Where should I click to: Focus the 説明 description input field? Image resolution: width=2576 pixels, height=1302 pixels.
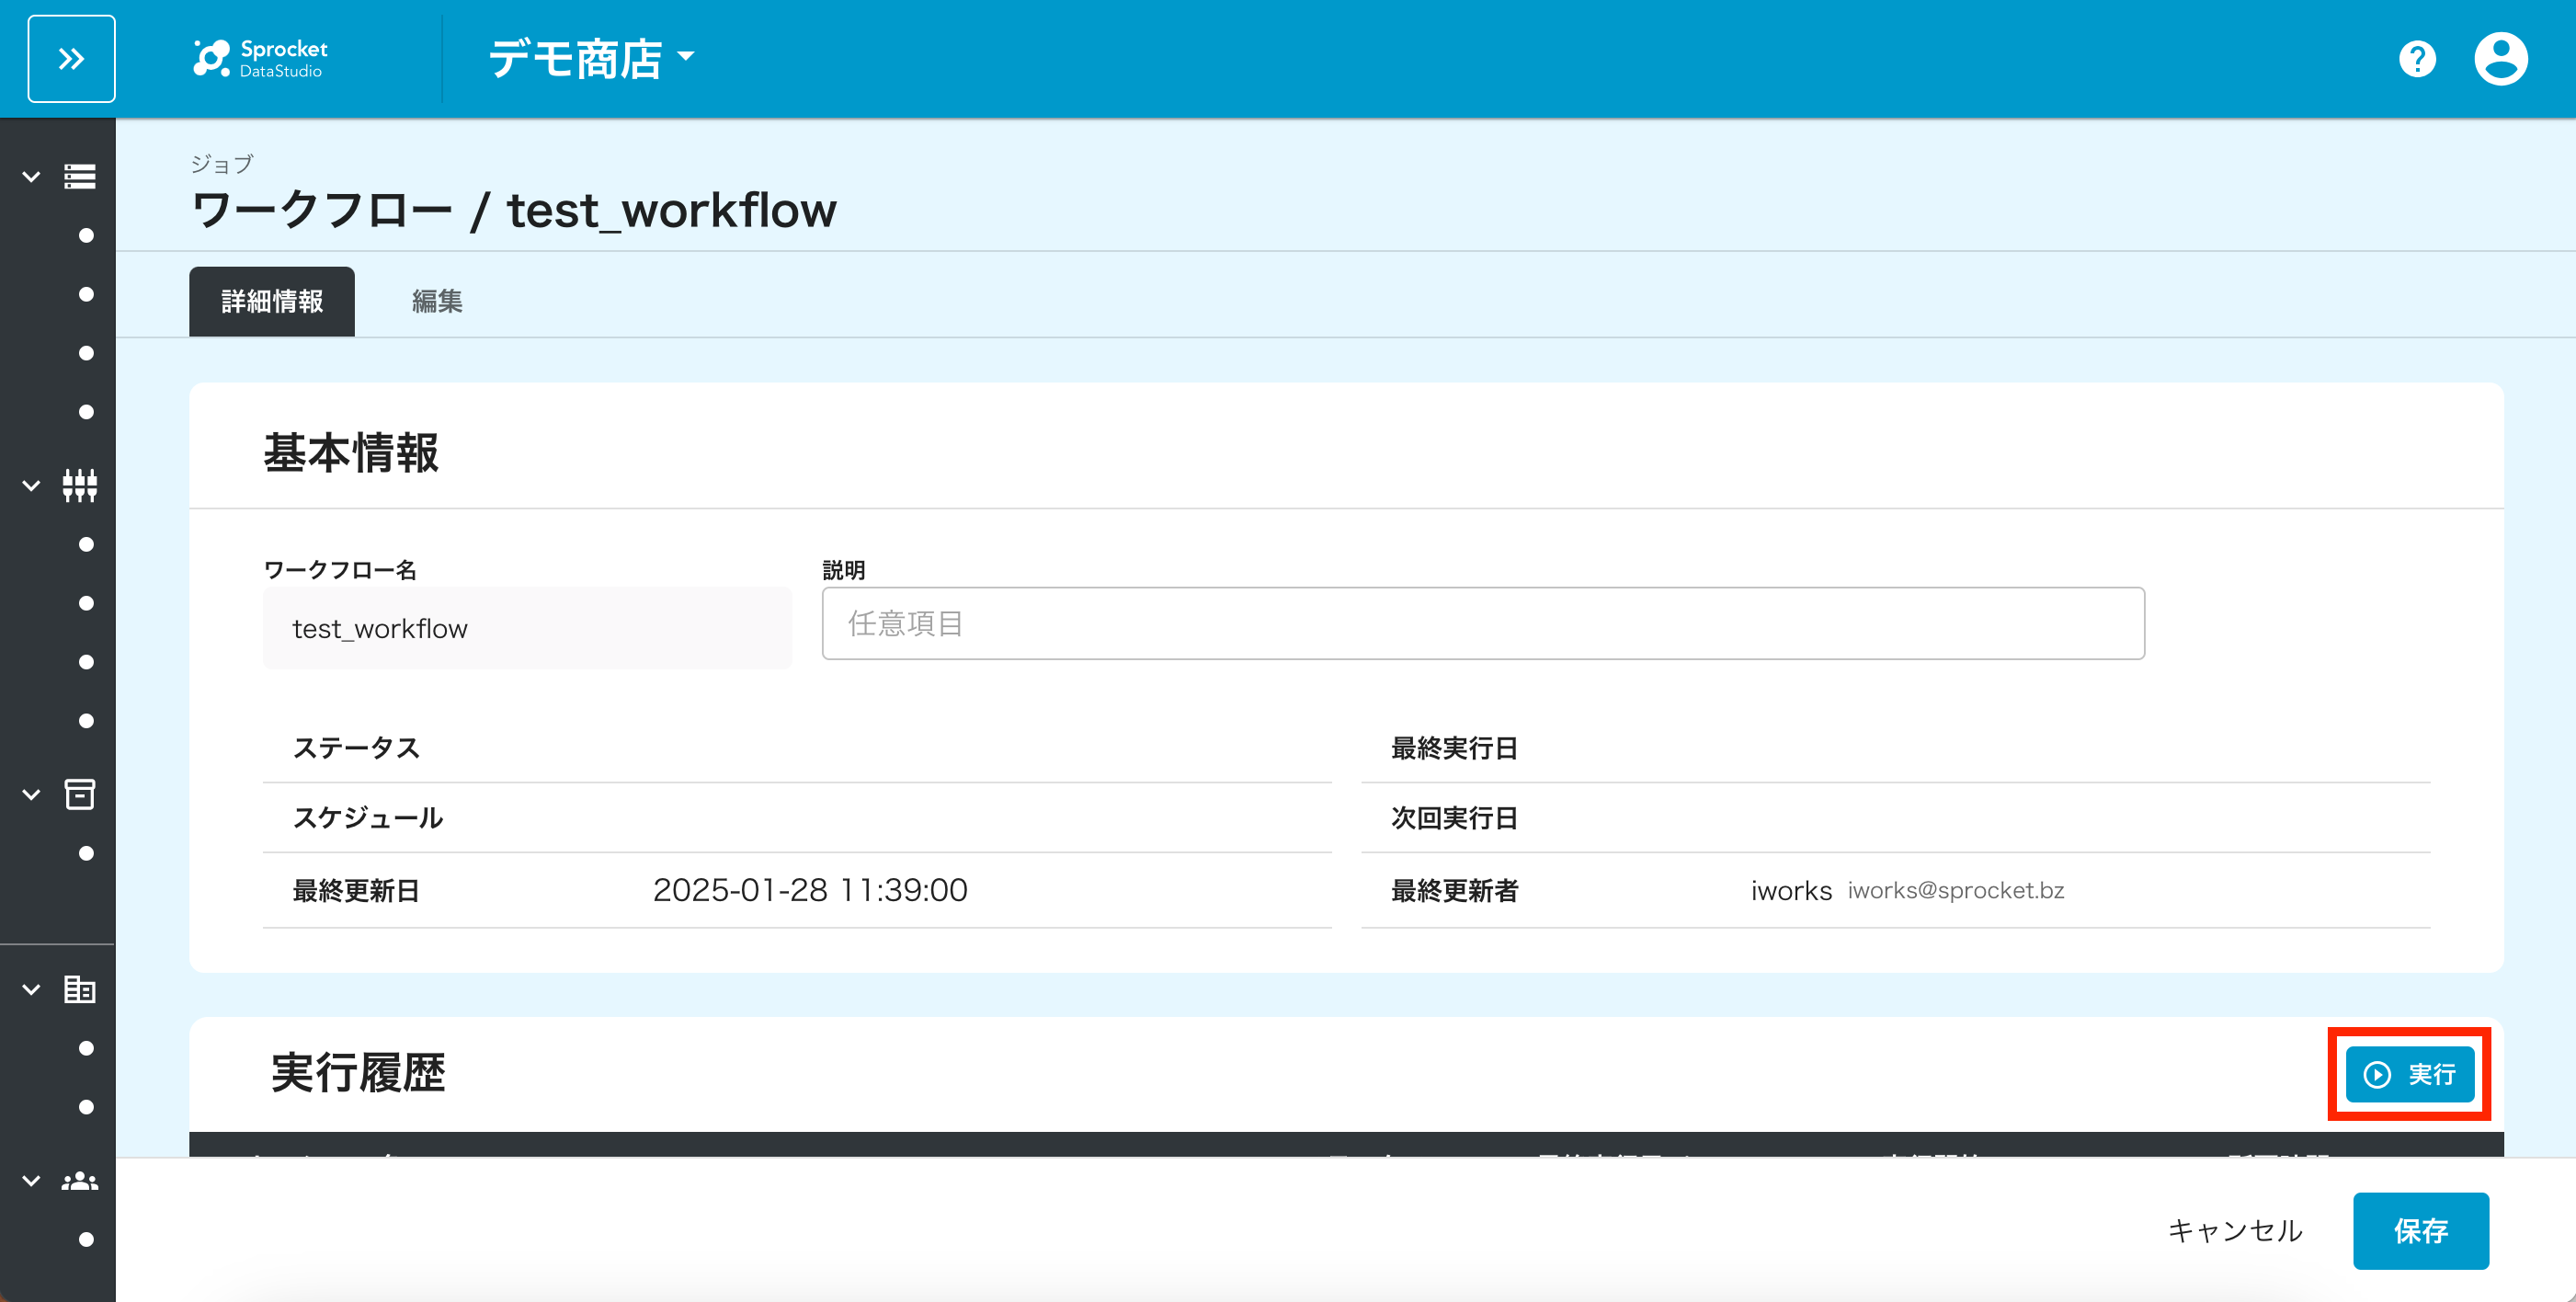pyautogui.click(x=1482, y=624)
